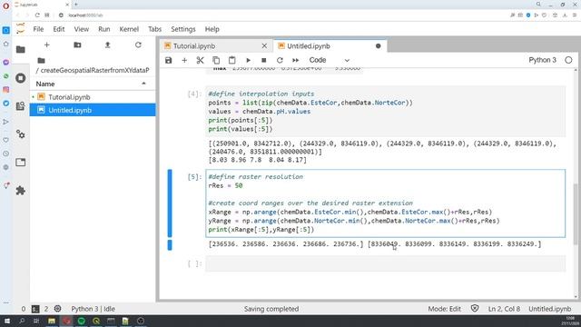Click the Saving completed status message
Screen dimensions: 581x327
[271, 309]
